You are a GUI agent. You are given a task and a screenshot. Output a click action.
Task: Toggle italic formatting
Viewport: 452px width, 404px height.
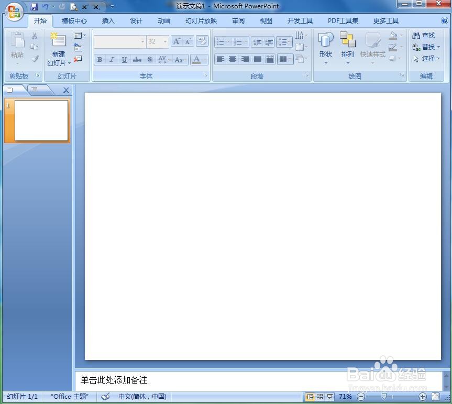112,60
